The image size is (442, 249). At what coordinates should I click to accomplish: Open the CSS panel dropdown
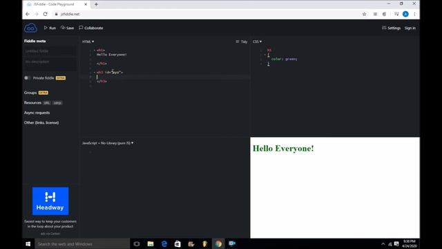(257, 41)
